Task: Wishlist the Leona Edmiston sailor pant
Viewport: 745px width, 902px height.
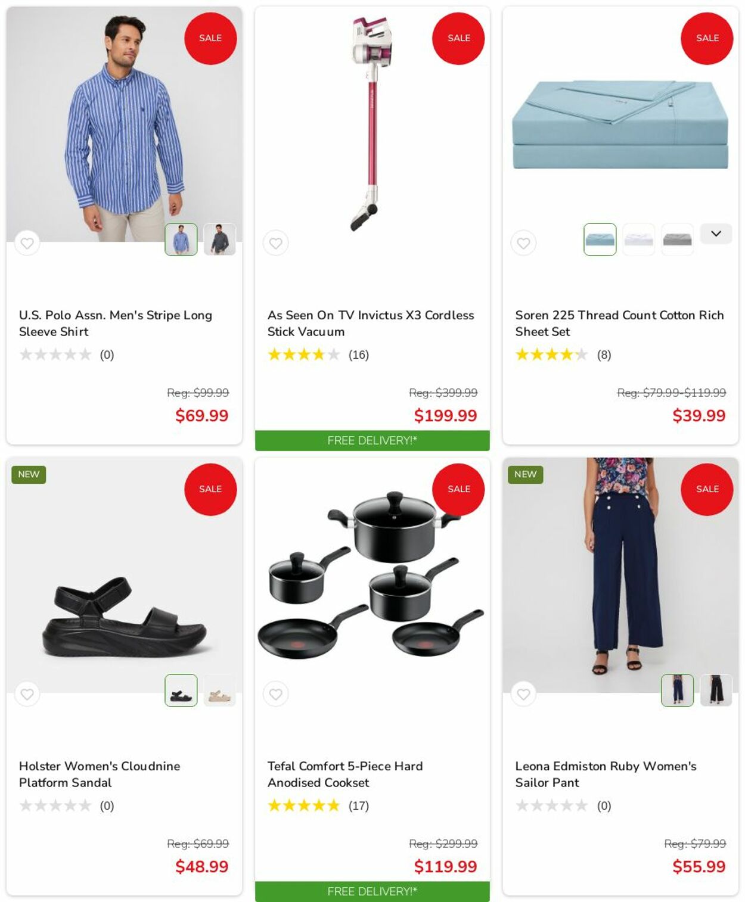Action: [x=523, y=694]
